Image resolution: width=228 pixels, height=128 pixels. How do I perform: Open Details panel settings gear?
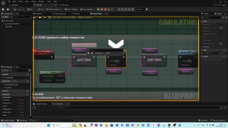pyautogui.click(x=226, y=17)
